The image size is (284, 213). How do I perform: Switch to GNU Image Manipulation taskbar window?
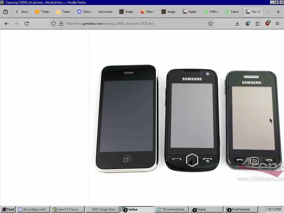coord(102,209)
